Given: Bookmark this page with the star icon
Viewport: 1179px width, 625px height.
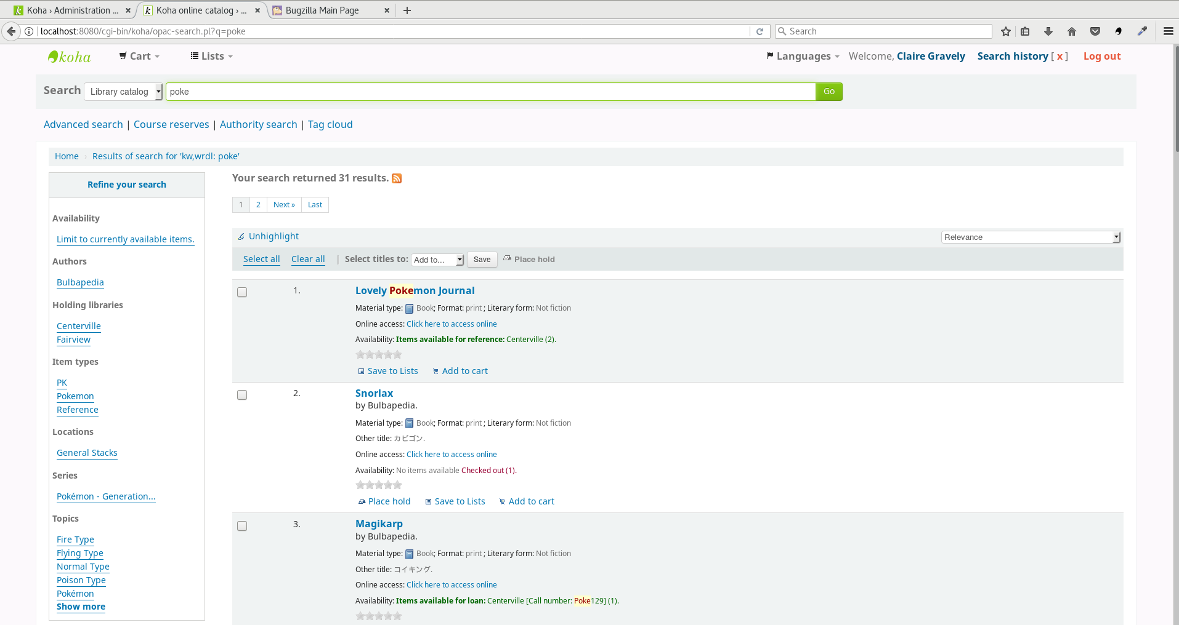Looking at the screenshot, I should (1006, 31).
